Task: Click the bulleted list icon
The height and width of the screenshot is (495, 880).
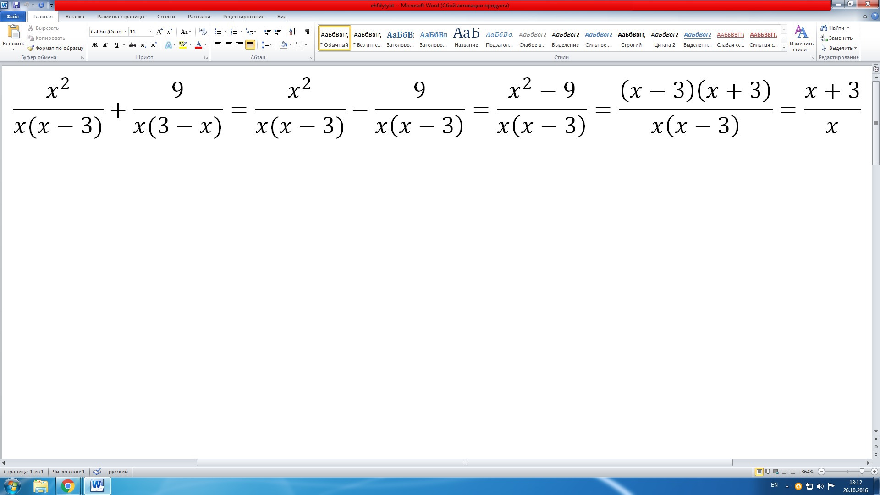Action: (218, 32)
